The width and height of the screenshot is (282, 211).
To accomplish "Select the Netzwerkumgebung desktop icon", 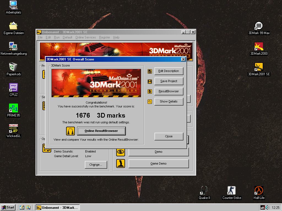I will click(13, 49).
